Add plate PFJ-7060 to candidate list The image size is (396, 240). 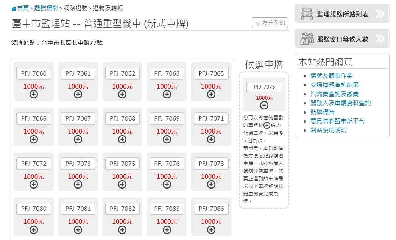33,94
